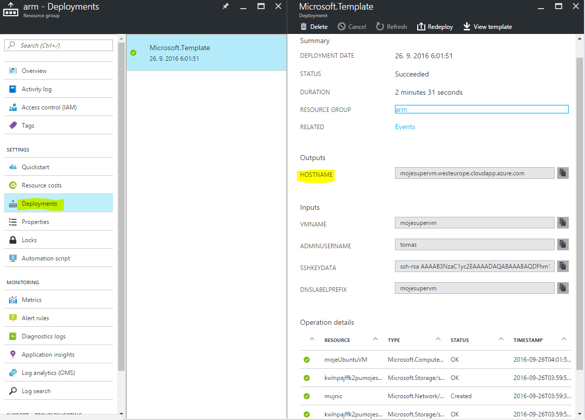Click the View template download icon
Screen dimensions: 585x420
(467, 26)
